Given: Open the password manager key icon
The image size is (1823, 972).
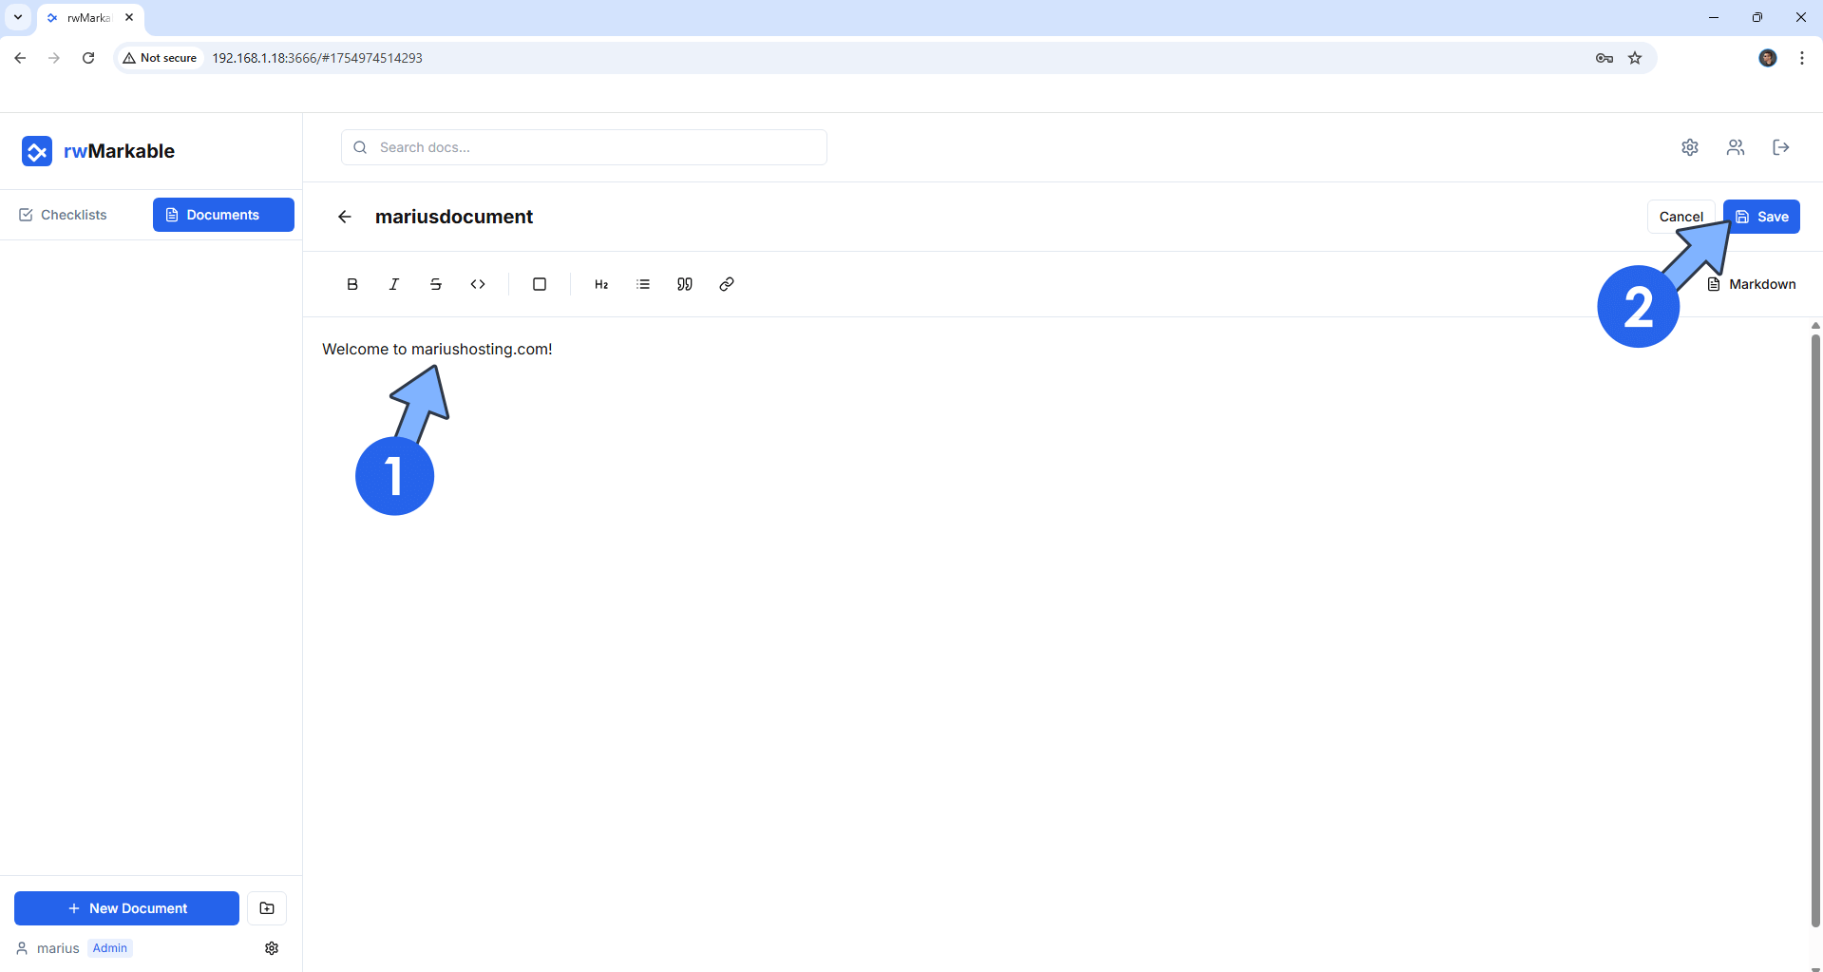Looking at the screenshot, I should (x=1605, y=58).
